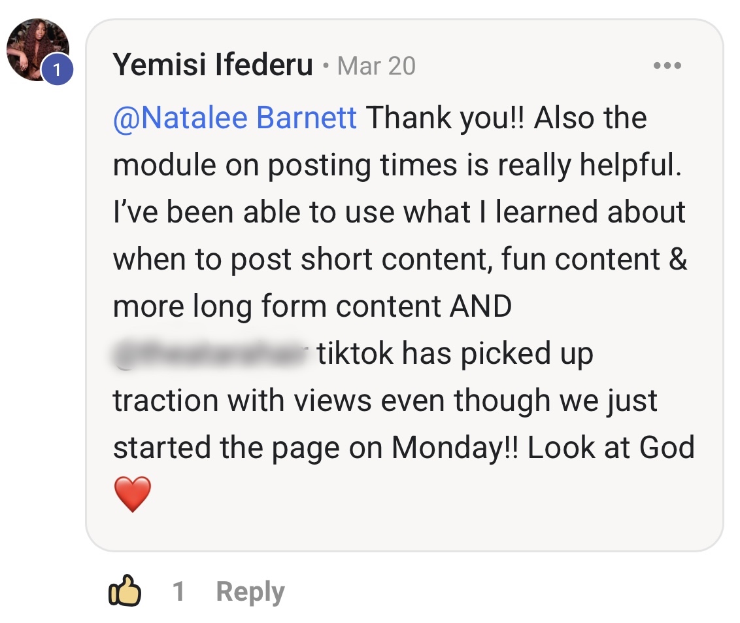Viewport: 740px width, 623px height.
Task: Open the Yemisi Ifederu author name
Action: 213,64
